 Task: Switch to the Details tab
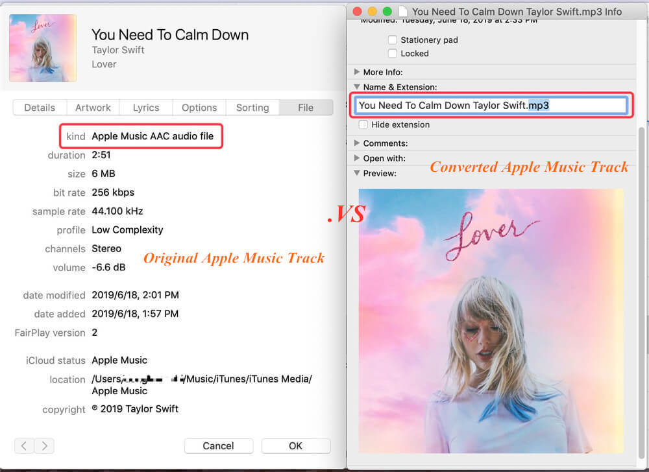click(x=40, y=108)
